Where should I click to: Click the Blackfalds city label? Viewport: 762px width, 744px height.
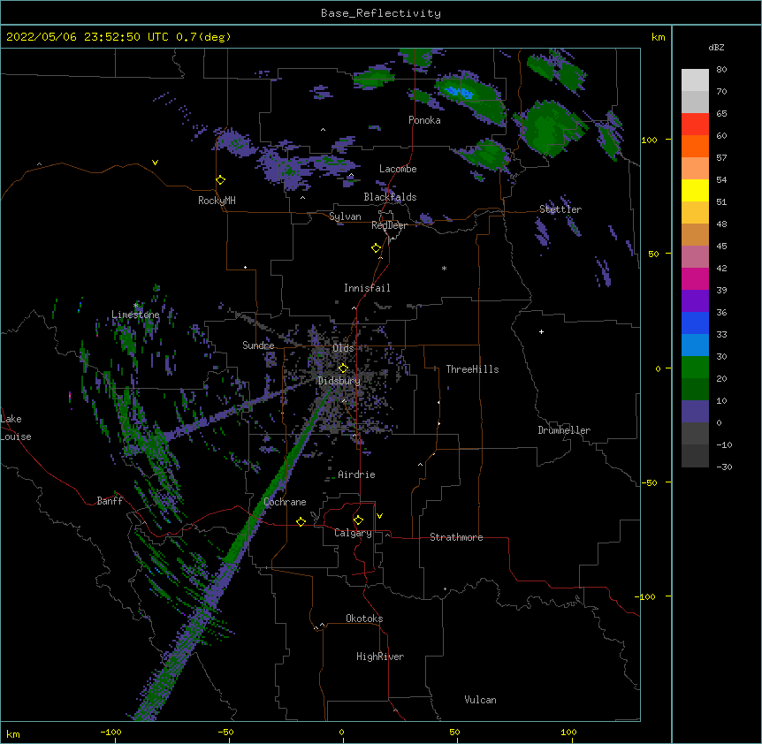390,197
